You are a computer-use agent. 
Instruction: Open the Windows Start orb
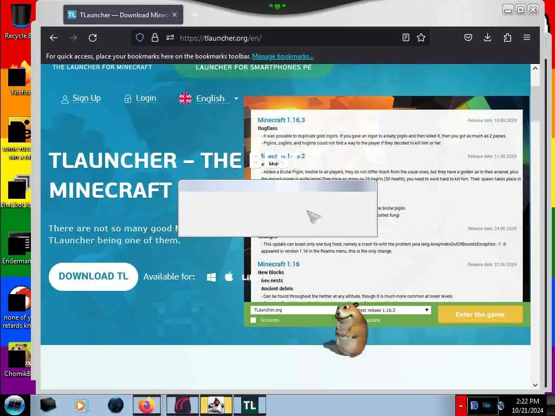[x=15, y=405]
